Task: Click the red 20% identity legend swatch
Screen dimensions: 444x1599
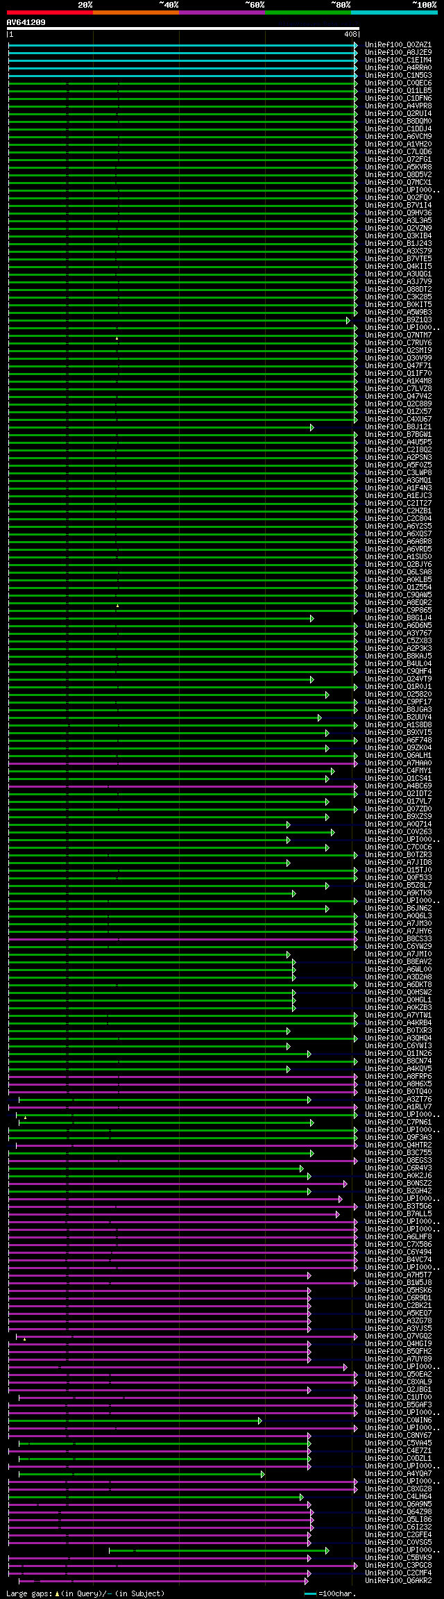Action: pos(50,13)
